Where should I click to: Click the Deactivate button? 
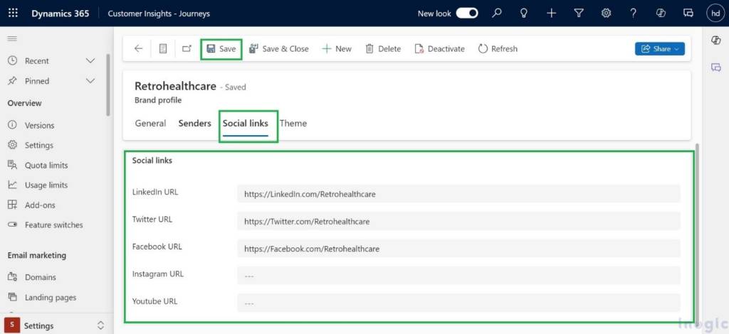[x=441, y=49]
